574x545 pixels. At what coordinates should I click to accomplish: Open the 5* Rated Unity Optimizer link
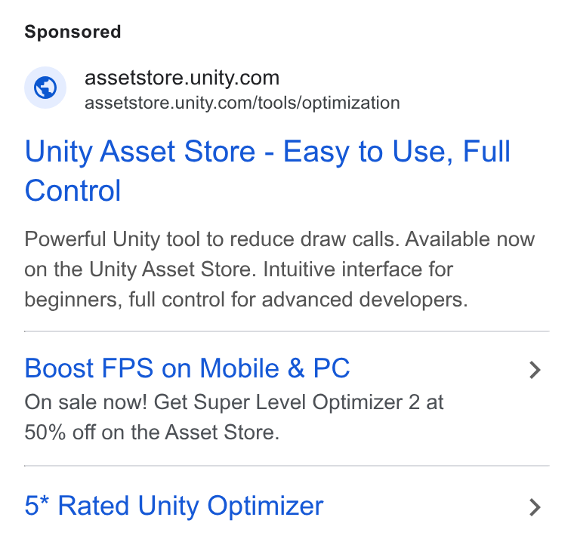(174, 506)
